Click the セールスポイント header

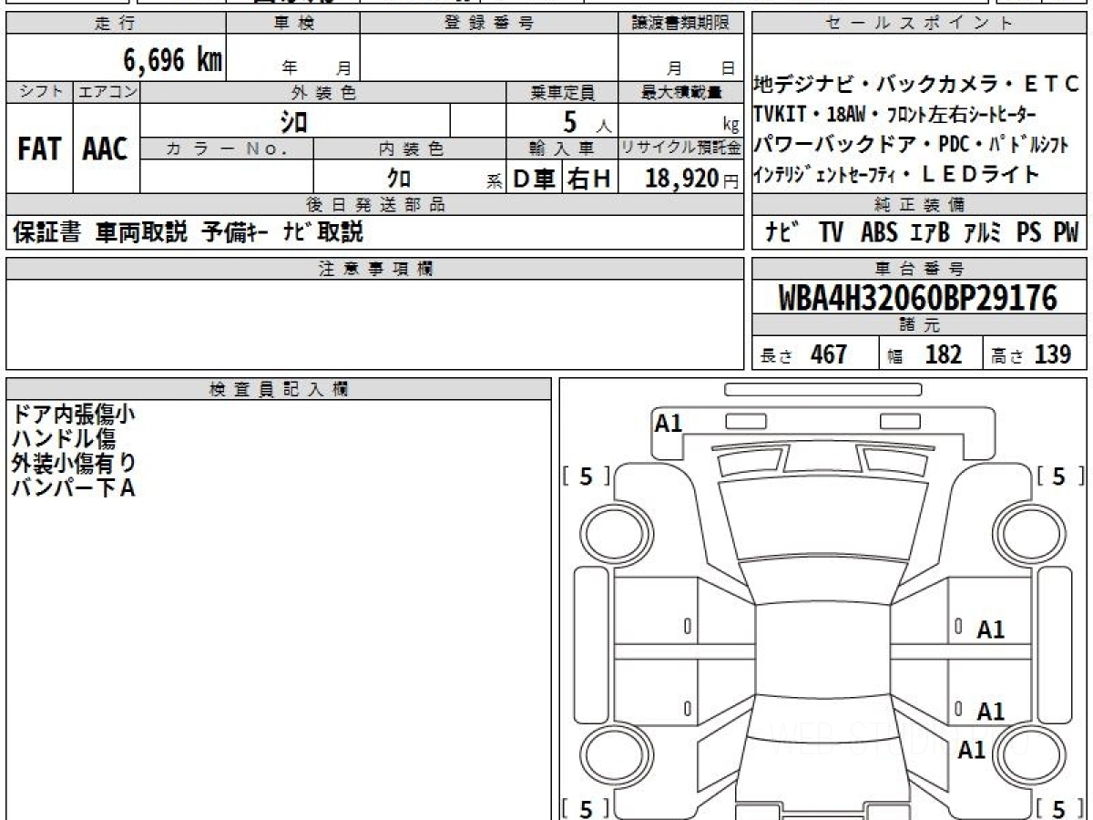(920, 25)
